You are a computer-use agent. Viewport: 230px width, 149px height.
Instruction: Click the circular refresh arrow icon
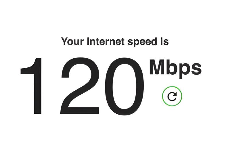click(172, 96)
